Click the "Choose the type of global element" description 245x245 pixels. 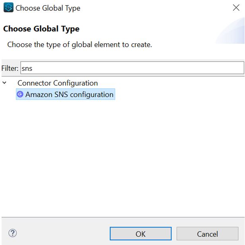click(80, 45)
